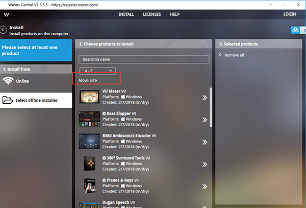Open the INSTALL menu tab
This screenshot has width=306, height=208.
126,14
